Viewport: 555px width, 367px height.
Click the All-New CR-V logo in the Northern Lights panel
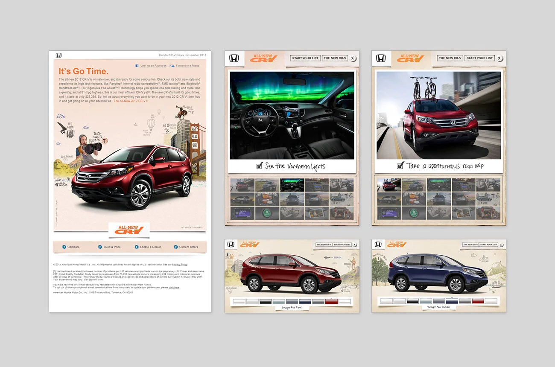[263, 58]
